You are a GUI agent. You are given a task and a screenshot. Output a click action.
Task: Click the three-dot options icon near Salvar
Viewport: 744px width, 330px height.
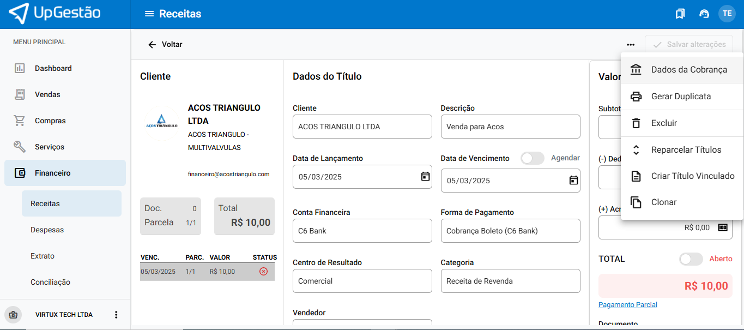[x=631, y=45]
